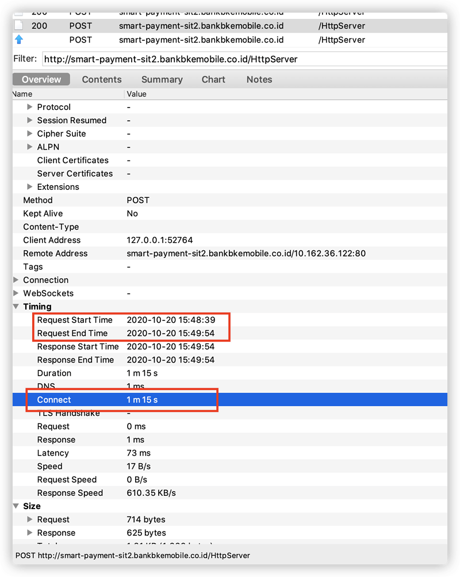Expand the ALPN row

tap(30, 147)
